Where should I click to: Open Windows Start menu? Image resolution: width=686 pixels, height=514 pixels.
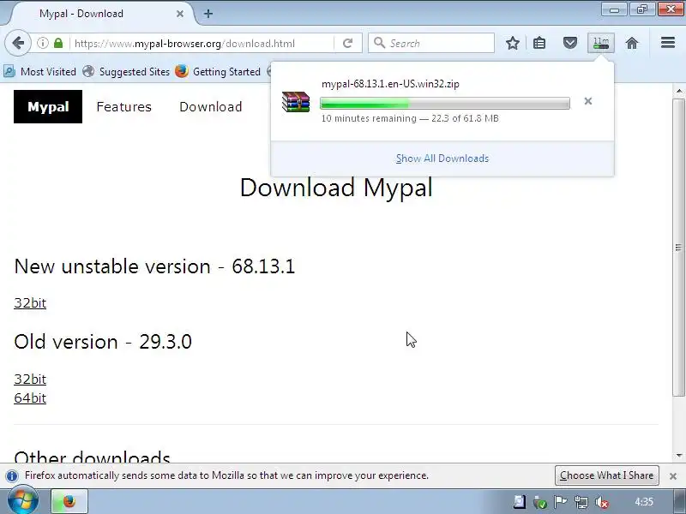coord(23,501)
